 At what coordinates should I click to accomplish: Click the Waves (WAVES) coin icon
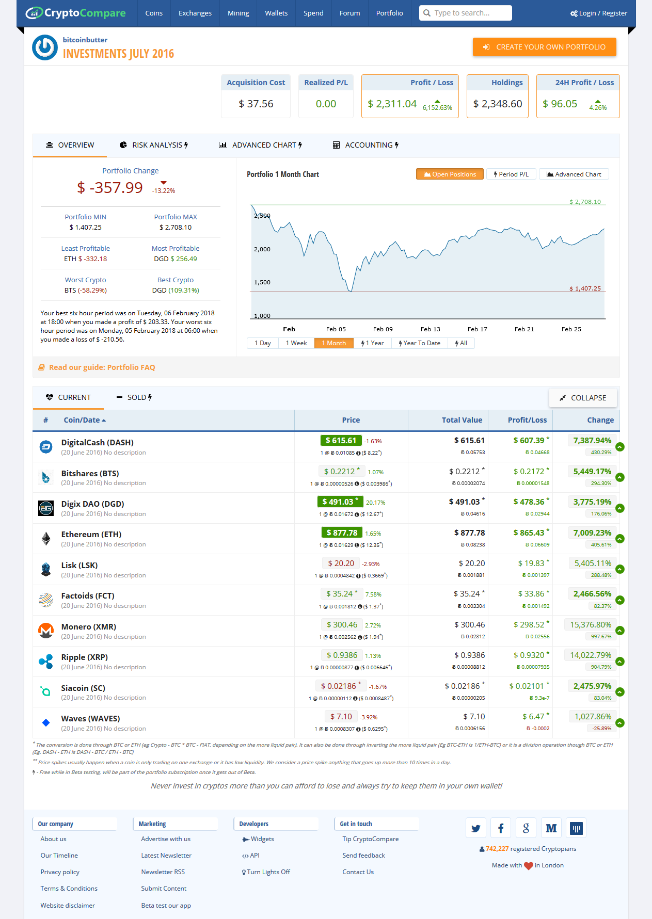(46, 722)
